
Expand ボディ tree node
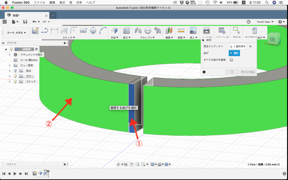10,76
